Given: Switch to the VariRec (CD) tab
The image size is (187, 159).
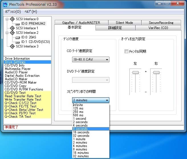Looking at the screenshot, I should pyautogui.click(x=158, y=28).
